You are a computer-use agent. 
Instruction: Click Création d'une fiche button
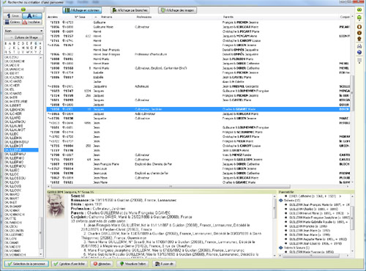pyautogui.click(x=70, y=264)
